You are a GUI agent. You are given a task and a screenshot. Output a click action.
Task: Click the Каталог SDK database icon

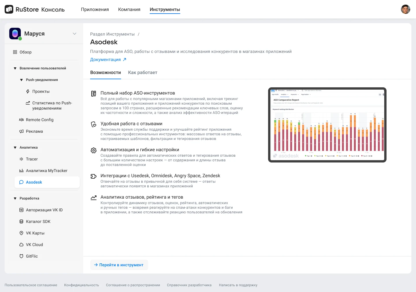[21, 221]
